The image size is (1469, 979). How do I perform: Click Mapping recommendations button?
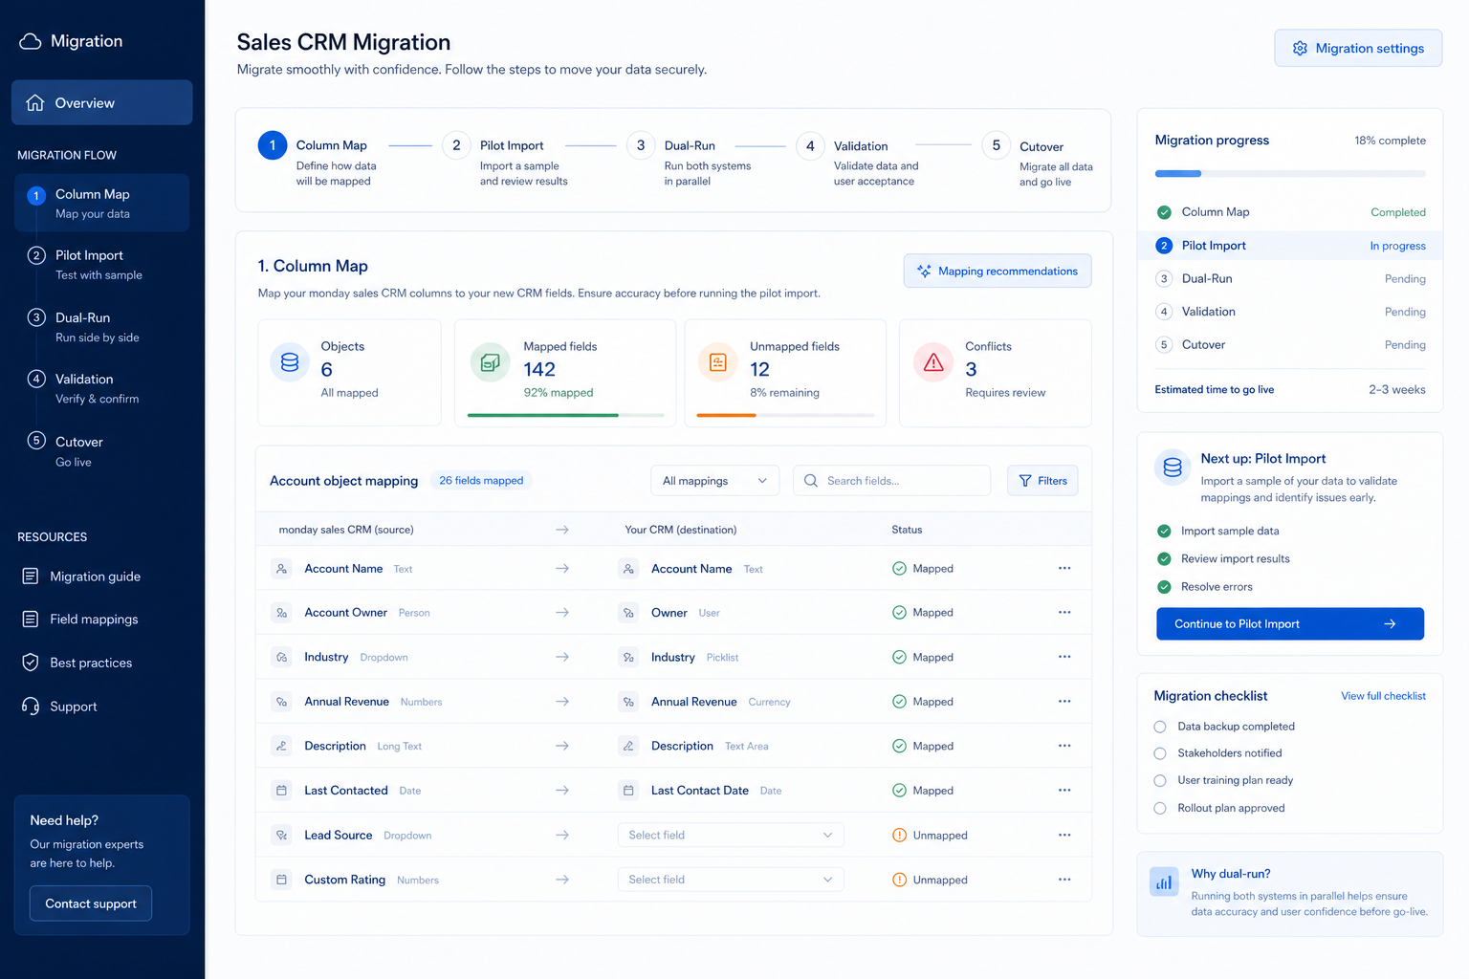[998, 271]
